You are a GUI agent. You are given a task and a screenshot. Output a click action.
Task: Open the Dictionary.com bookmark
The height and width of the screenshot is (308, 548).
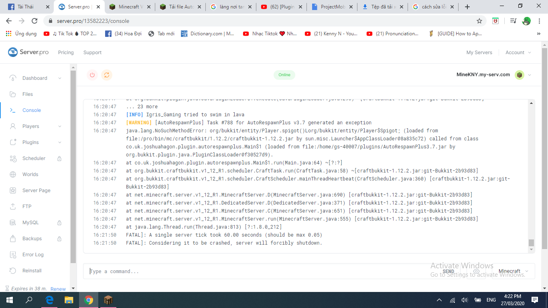(x=207, y=34)
